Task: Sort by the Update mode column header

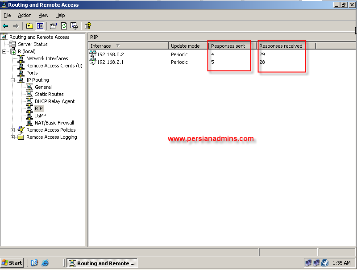Action: [x=188, y=46]
